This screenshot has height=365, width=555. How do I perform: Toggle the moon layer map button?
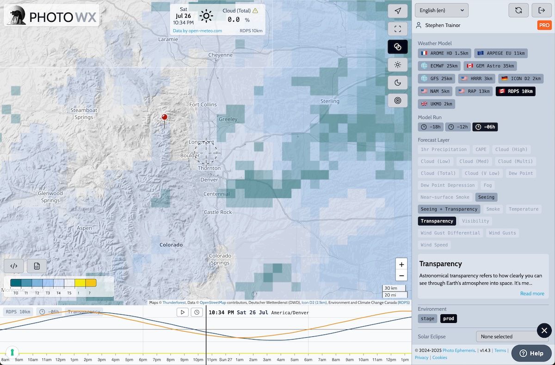[398, 83]
